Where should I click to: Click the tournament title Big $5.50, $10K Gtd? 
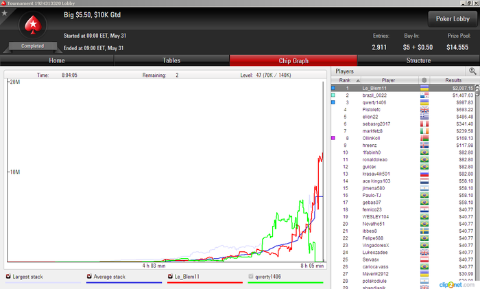point(92,15)
